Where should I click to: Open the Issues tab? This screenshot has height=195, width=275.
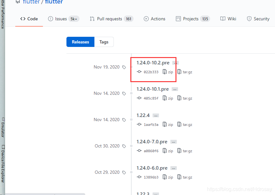(x=64, y=19)
